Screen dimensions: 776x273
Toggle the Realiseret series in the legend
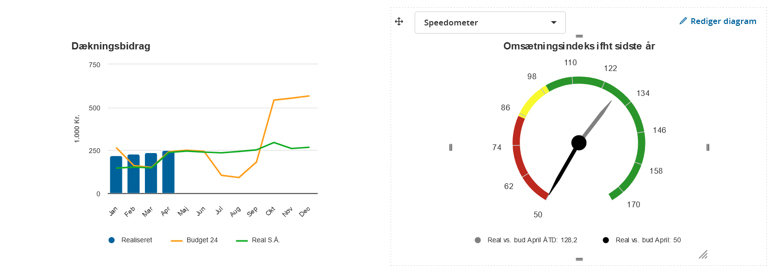(x=131, y=240)
